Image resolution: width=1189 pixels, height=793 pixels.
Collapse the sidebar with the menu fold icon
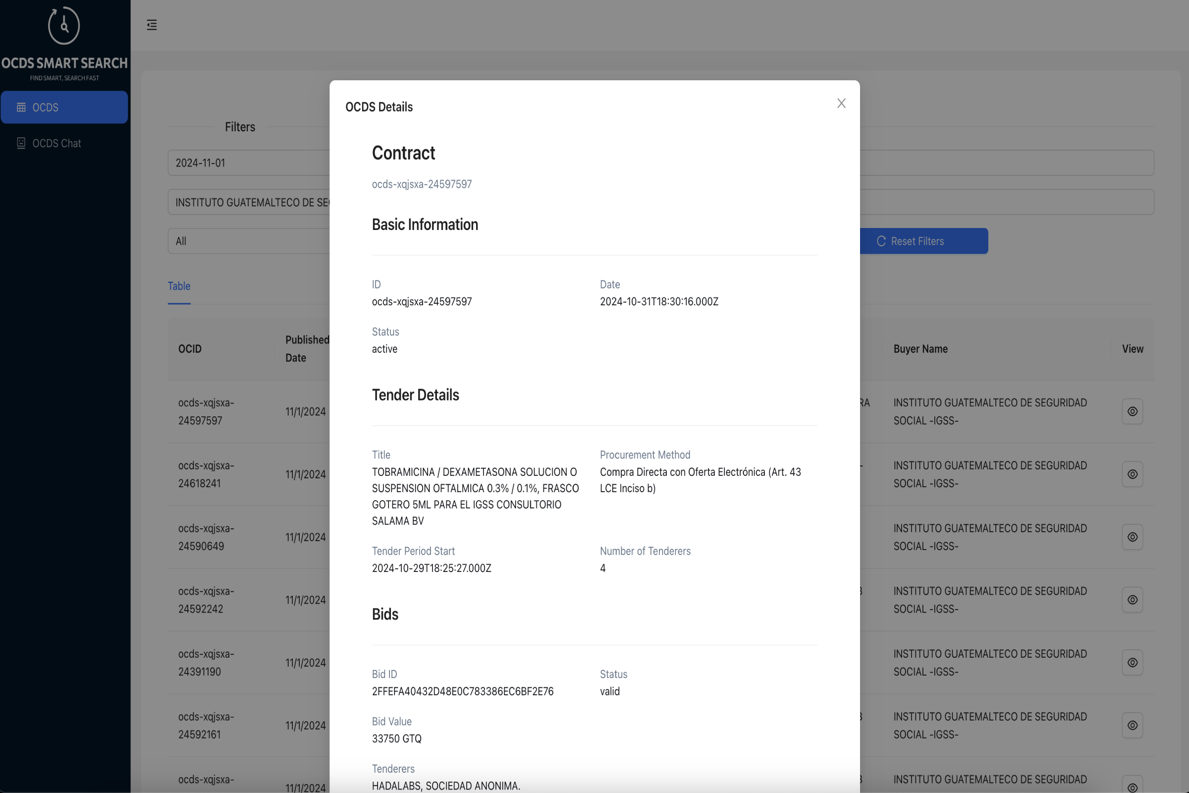(x=152, y=25)
